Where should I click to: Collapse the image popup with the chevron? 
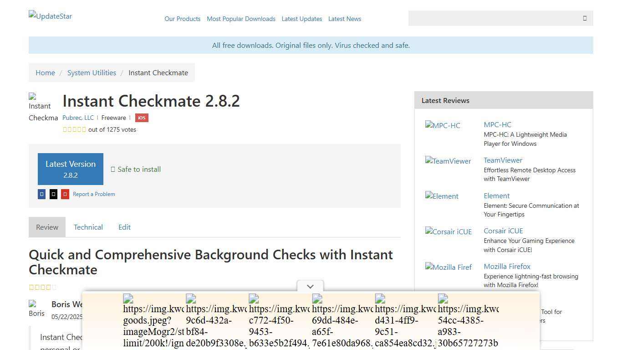(x=310, y=286)
